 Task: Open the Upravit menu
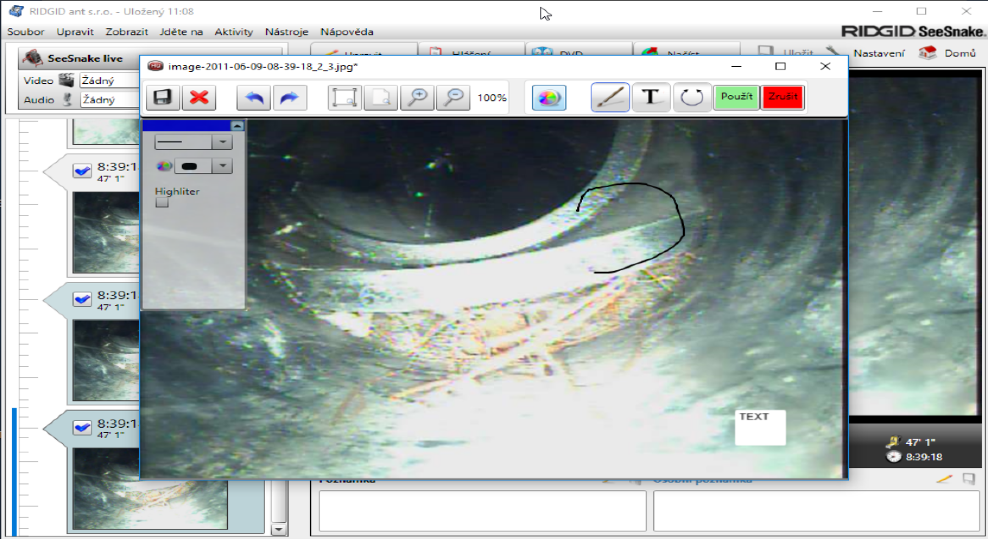75,32
